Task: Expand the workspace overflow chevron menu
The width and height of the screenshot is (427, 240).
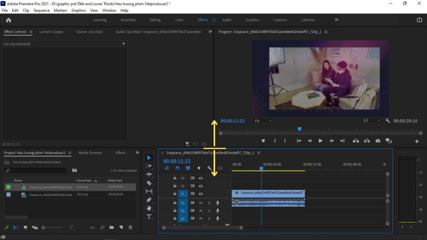Action: [337, 20]
